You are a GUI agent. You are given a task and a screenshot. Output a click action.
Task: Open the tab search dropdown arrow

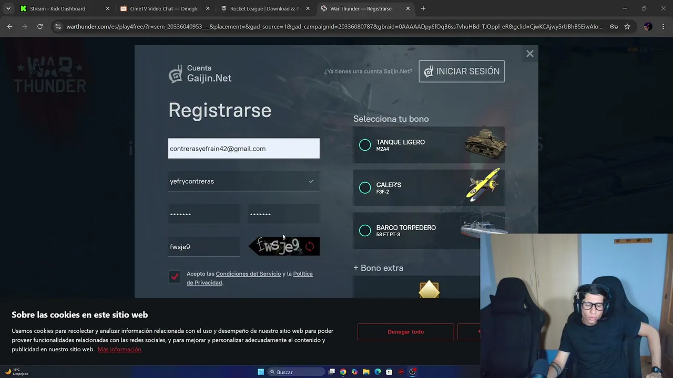pyautogui.click(x=8, y=8)
